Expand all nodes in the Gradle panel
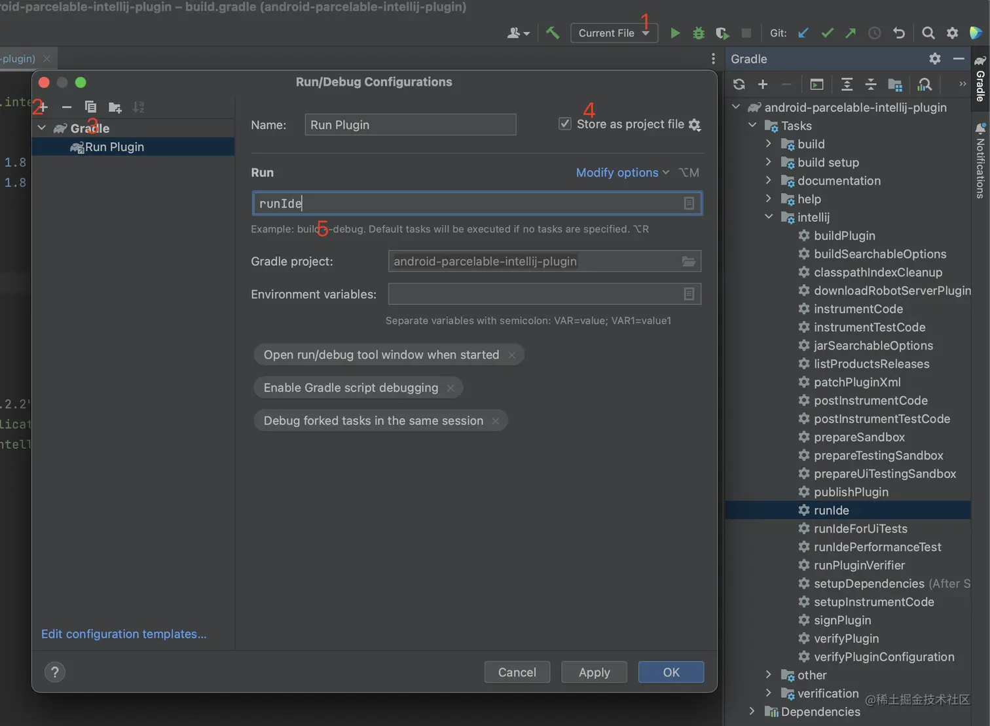Viewport: 990px width, 726px height. pos(847,84)
